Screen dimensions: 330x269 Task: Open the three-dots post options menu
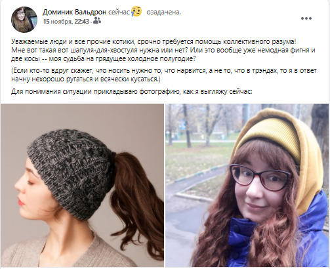tap(306, 18)
